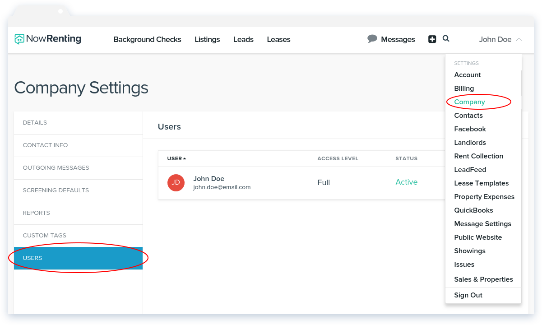The height and width of the screenshot is (325, 542).
Task: Select Issues in settings menu
Action: [464, 265]
